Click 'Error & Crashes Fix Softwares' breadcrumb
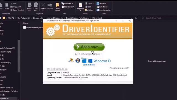Viewport: 177px width, 100px height. 77,18
